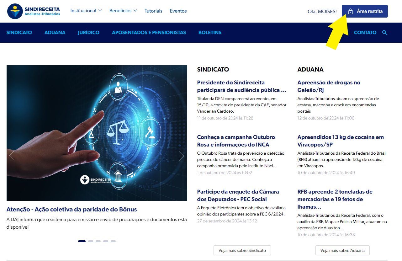The image size is (402, 261).
Task: Open the Outubro Rosa campaign article
Action: 236,141
